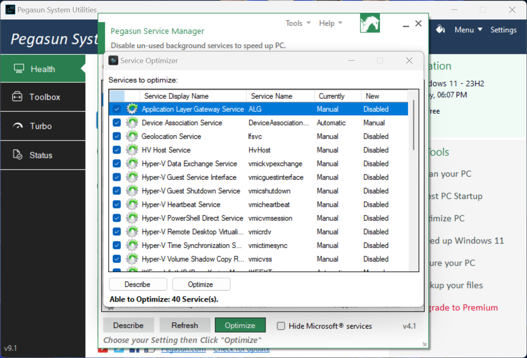
Task: Open Settings in the main window header
Action: (503, 30)
